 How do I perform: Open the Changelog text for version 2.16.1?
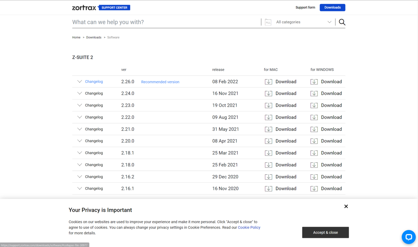pos(94,189)
